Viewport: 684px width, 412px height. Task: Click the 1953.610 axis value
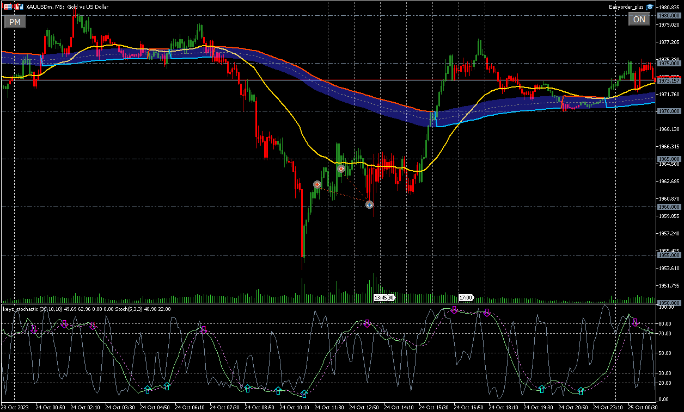tap(669, 269)
